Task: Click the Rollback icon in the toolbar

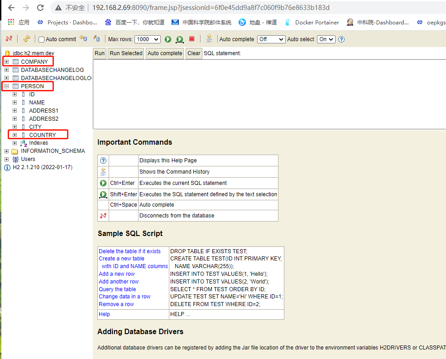Action: click(83, 38)
